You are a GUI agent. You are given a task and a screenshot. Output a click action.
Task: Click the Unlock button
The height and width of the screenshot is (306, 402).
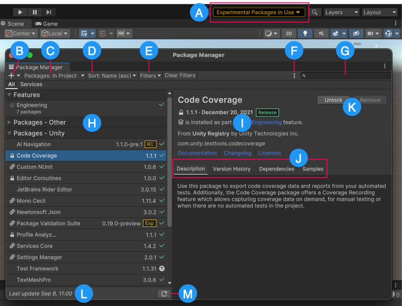(x=333, y=100)
